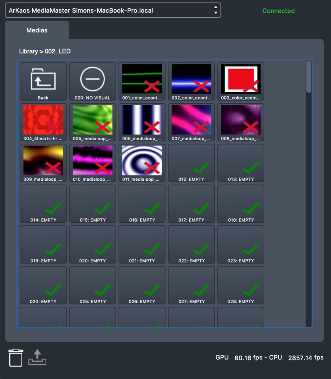331x379 pixels.
Task: Click the 026: EMPTY slot
Action: click(142, 285)
